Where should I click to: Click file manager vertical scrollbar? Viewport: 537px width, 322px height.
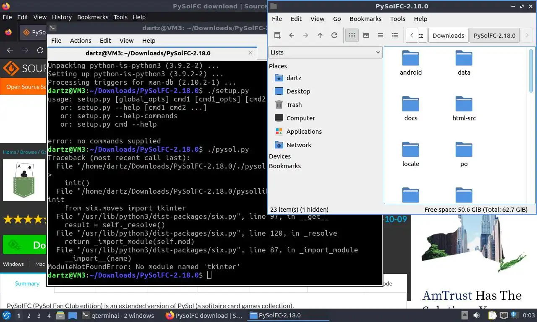531,70
